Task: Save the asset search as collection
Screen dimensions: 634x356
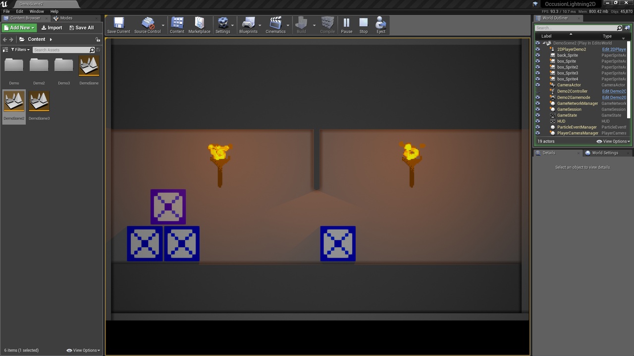Action: coord(98,50)
